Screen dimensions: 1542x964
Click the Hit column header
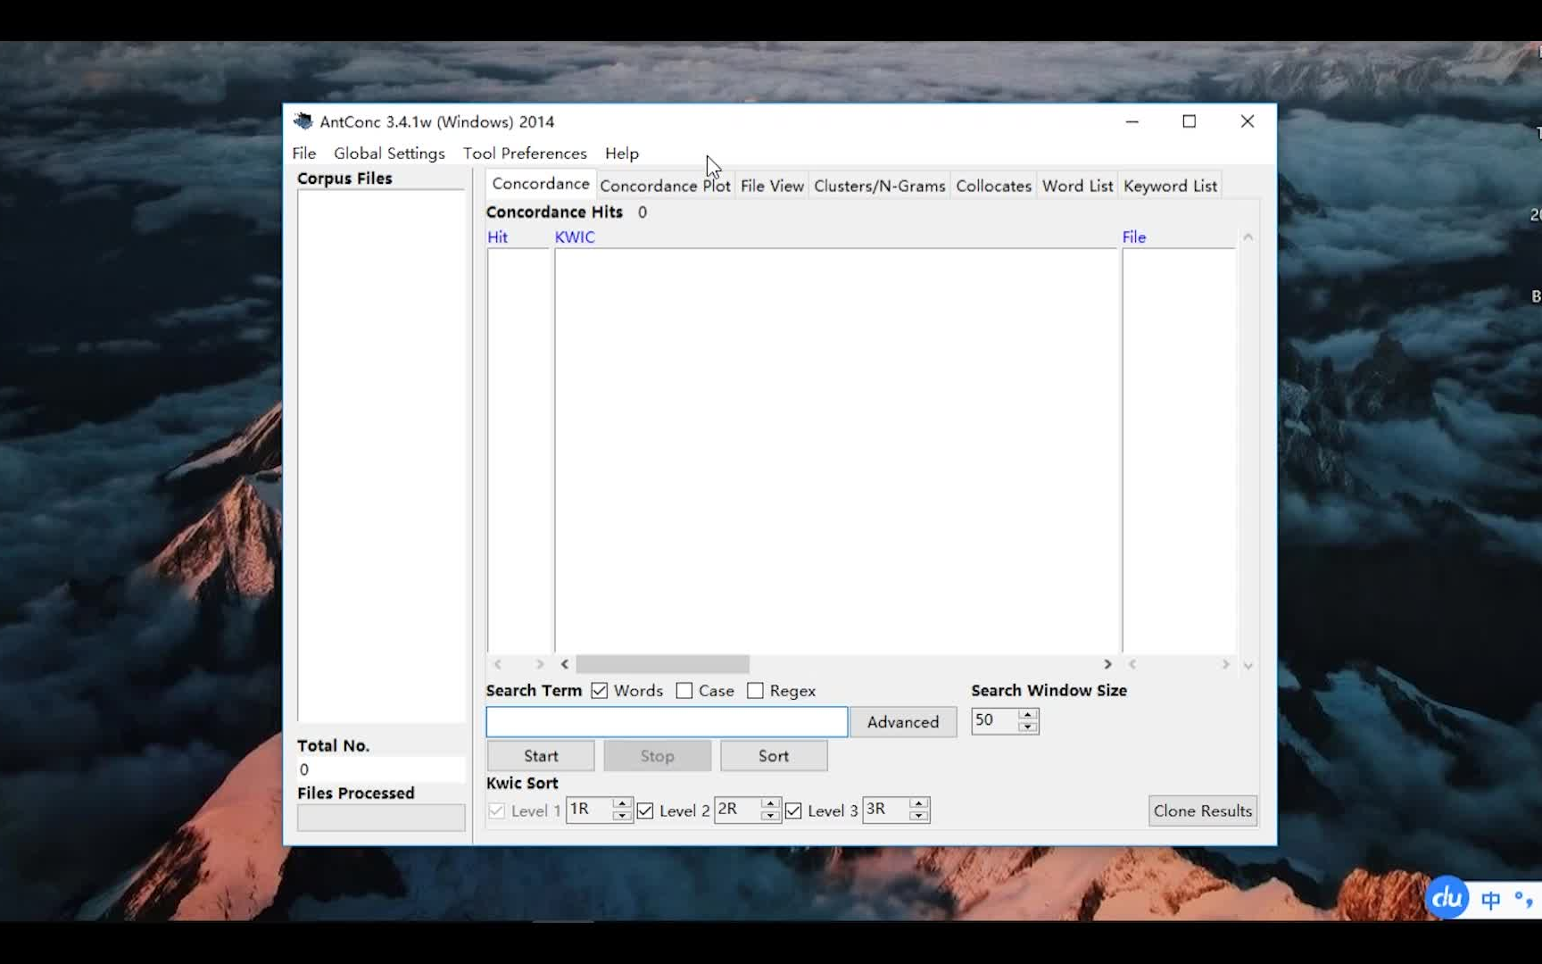pos(497,237)
